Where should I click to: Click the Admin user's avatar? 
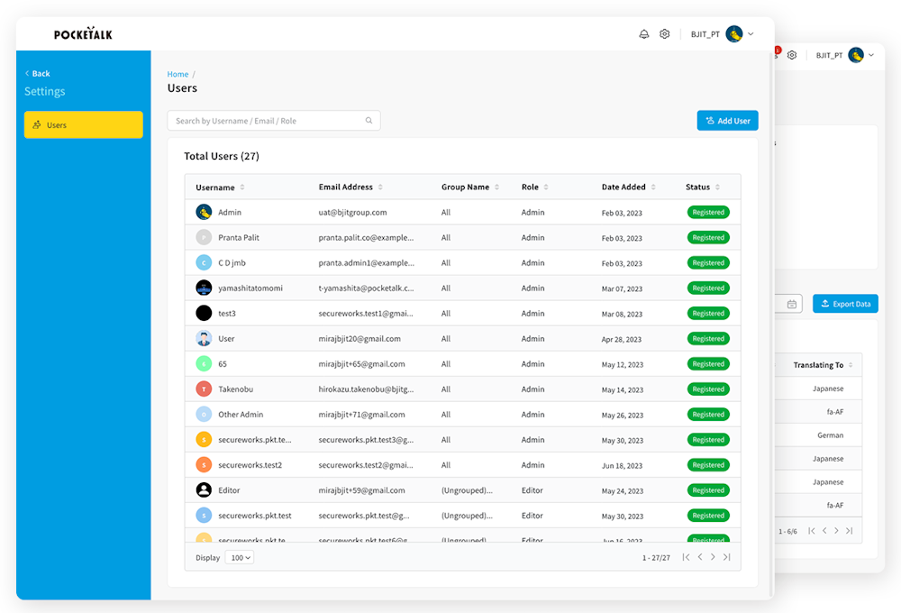point(204,212)
